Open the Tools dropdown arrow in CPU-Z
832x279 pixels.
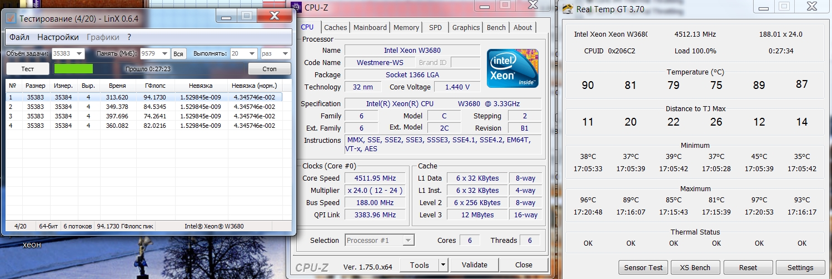(x=443, y=265)
